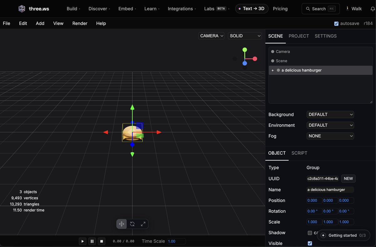
Task: Click the search magnifier icon
Action: pos(308,9)
